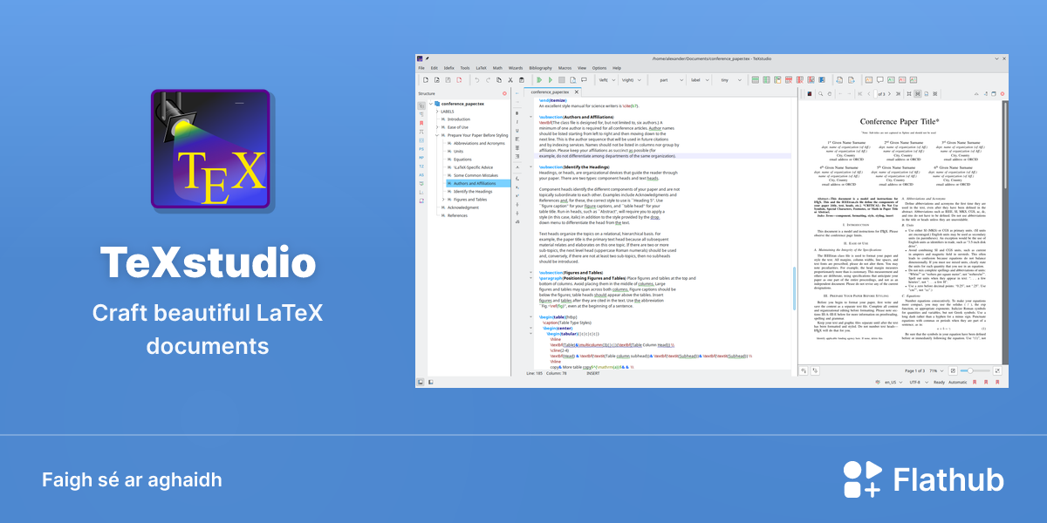
Task: Click Bold icon in editor side toolbar
Action: [517, 113]
